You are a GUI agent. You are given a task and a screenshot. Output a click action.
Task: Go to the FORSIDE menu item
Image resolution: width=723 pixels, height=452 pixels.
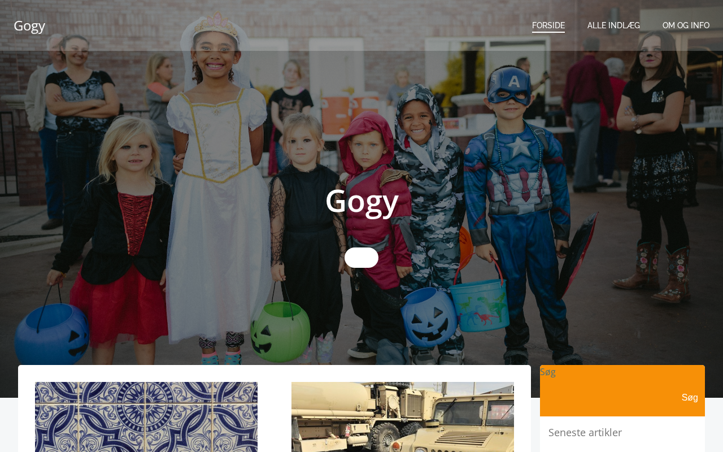point(548,25)
